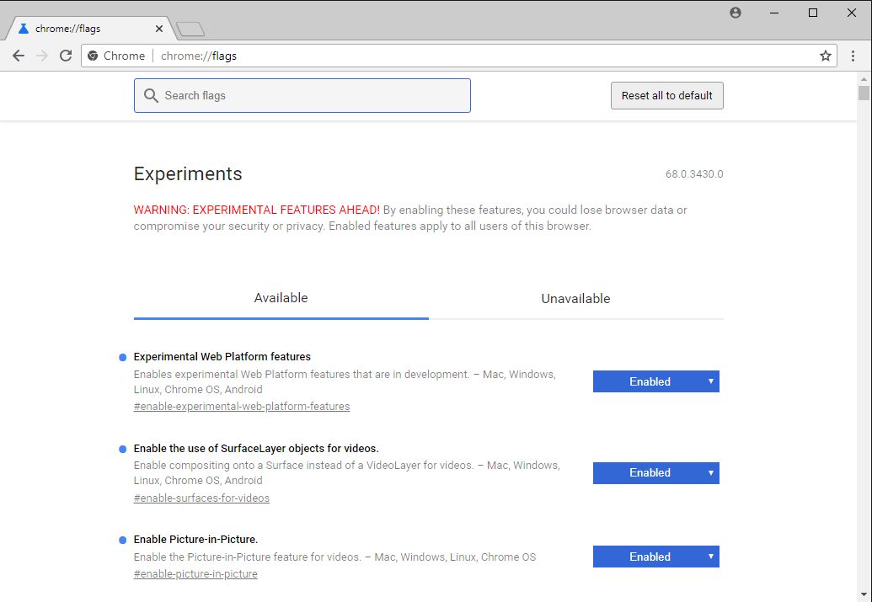Click Reset all to default
The image size is (872, 602).
tap(666, 96)
